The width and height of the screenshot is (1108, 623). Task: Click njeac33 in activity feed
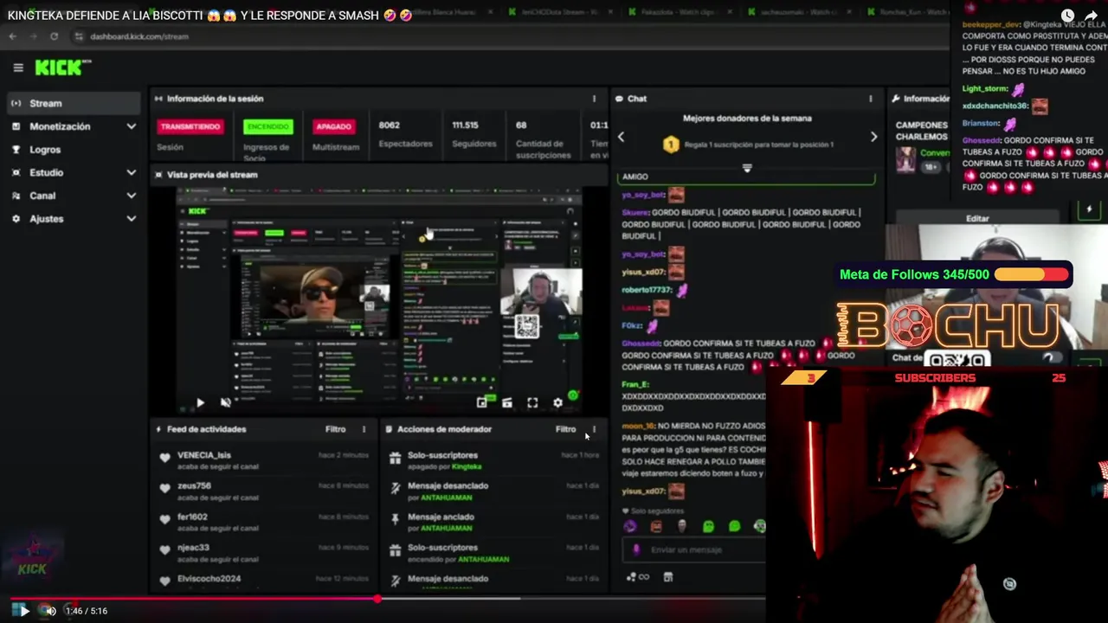193,548
